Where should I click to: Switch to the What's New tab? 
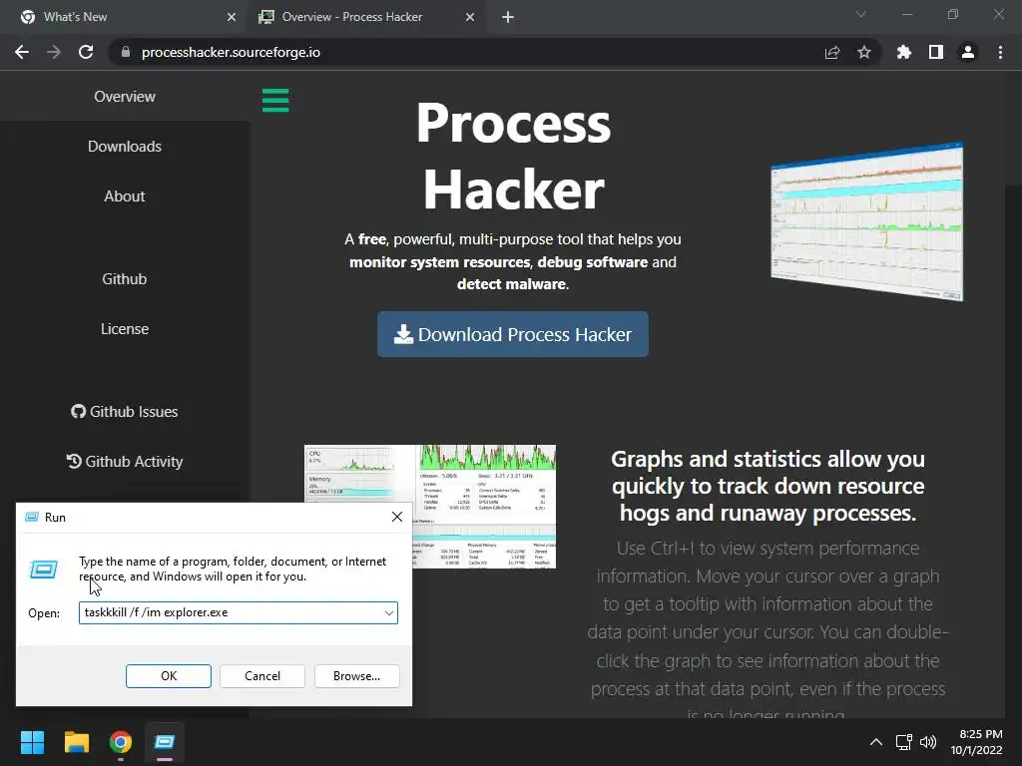124,17
